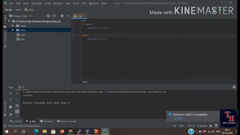This screenshot has width=240, height=135.
Task: Click the print("wrong") code line
Action: (97, 39)
